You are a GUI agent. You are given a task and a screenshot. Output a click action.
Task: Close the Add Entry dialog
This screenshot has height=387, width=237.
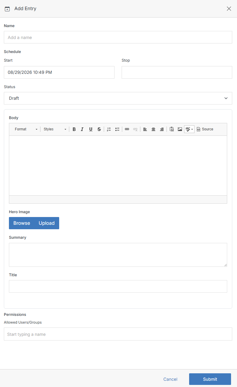(229, 9)
